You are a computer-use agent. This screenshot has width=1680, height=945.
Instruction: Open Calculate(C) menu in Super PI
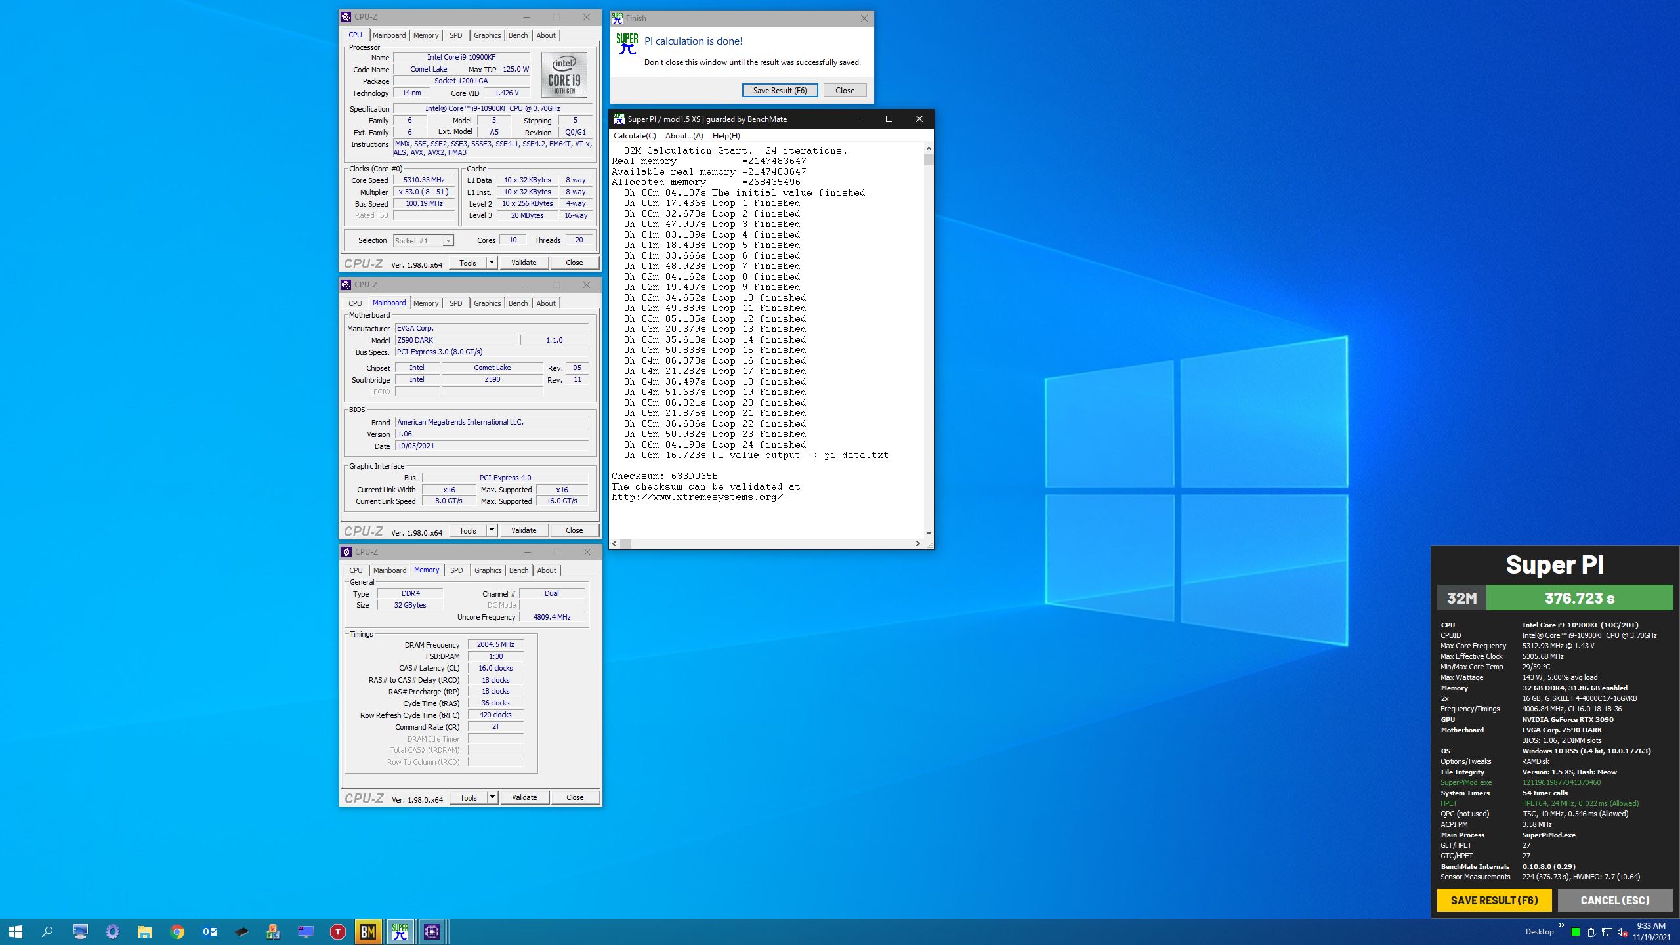coord(634,136)
